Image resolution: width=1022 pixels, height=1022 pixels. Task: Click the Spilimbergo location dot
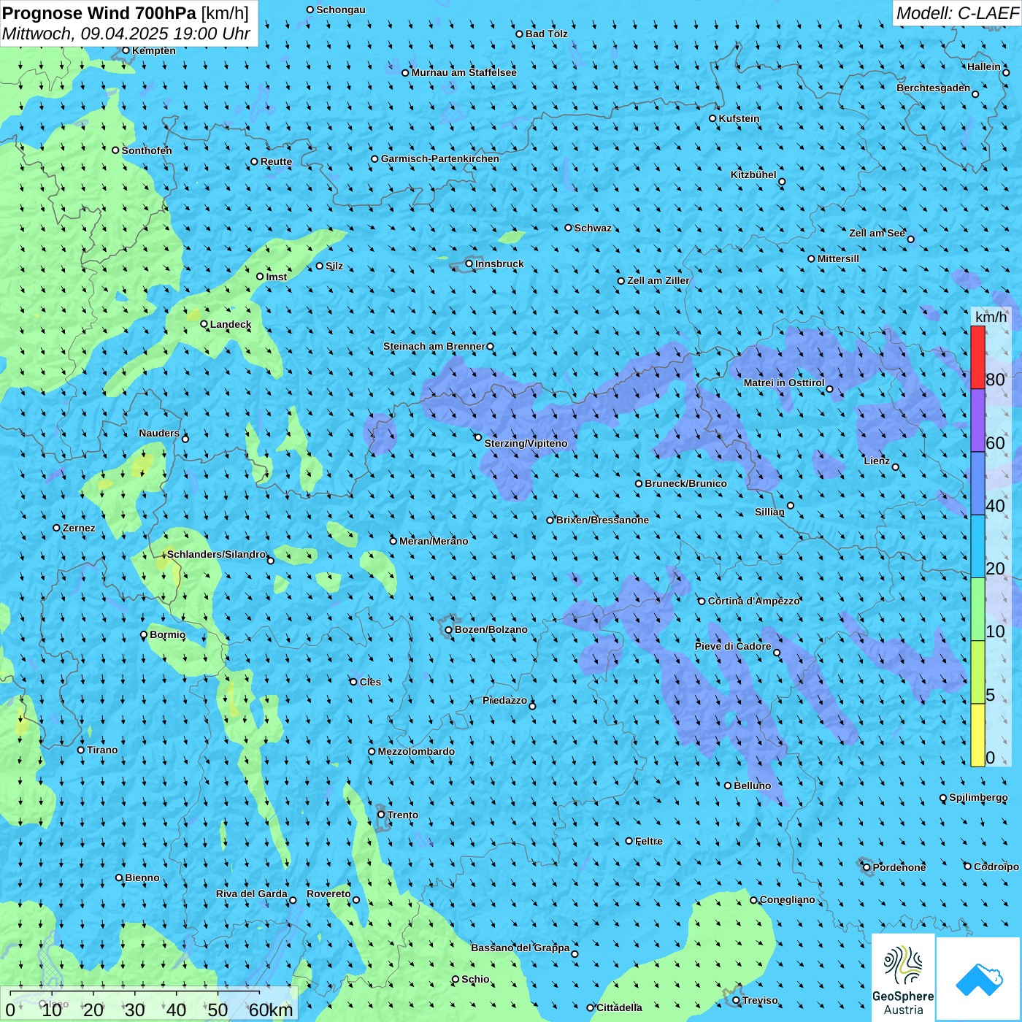943,798
